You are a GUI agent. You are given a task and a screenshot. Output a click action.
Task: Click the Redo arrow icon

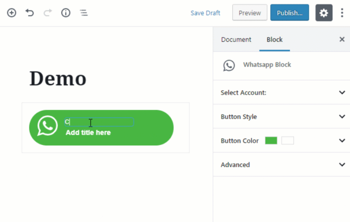pyautogui.click(x=48, y=13)
